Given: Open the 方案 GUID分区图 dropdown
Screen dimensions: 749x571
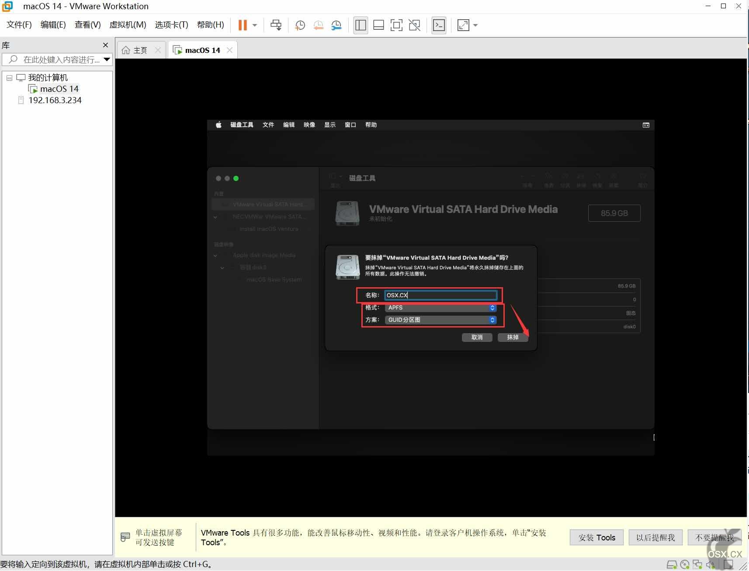Looking at the screenshot, I should tap(440, 320).
